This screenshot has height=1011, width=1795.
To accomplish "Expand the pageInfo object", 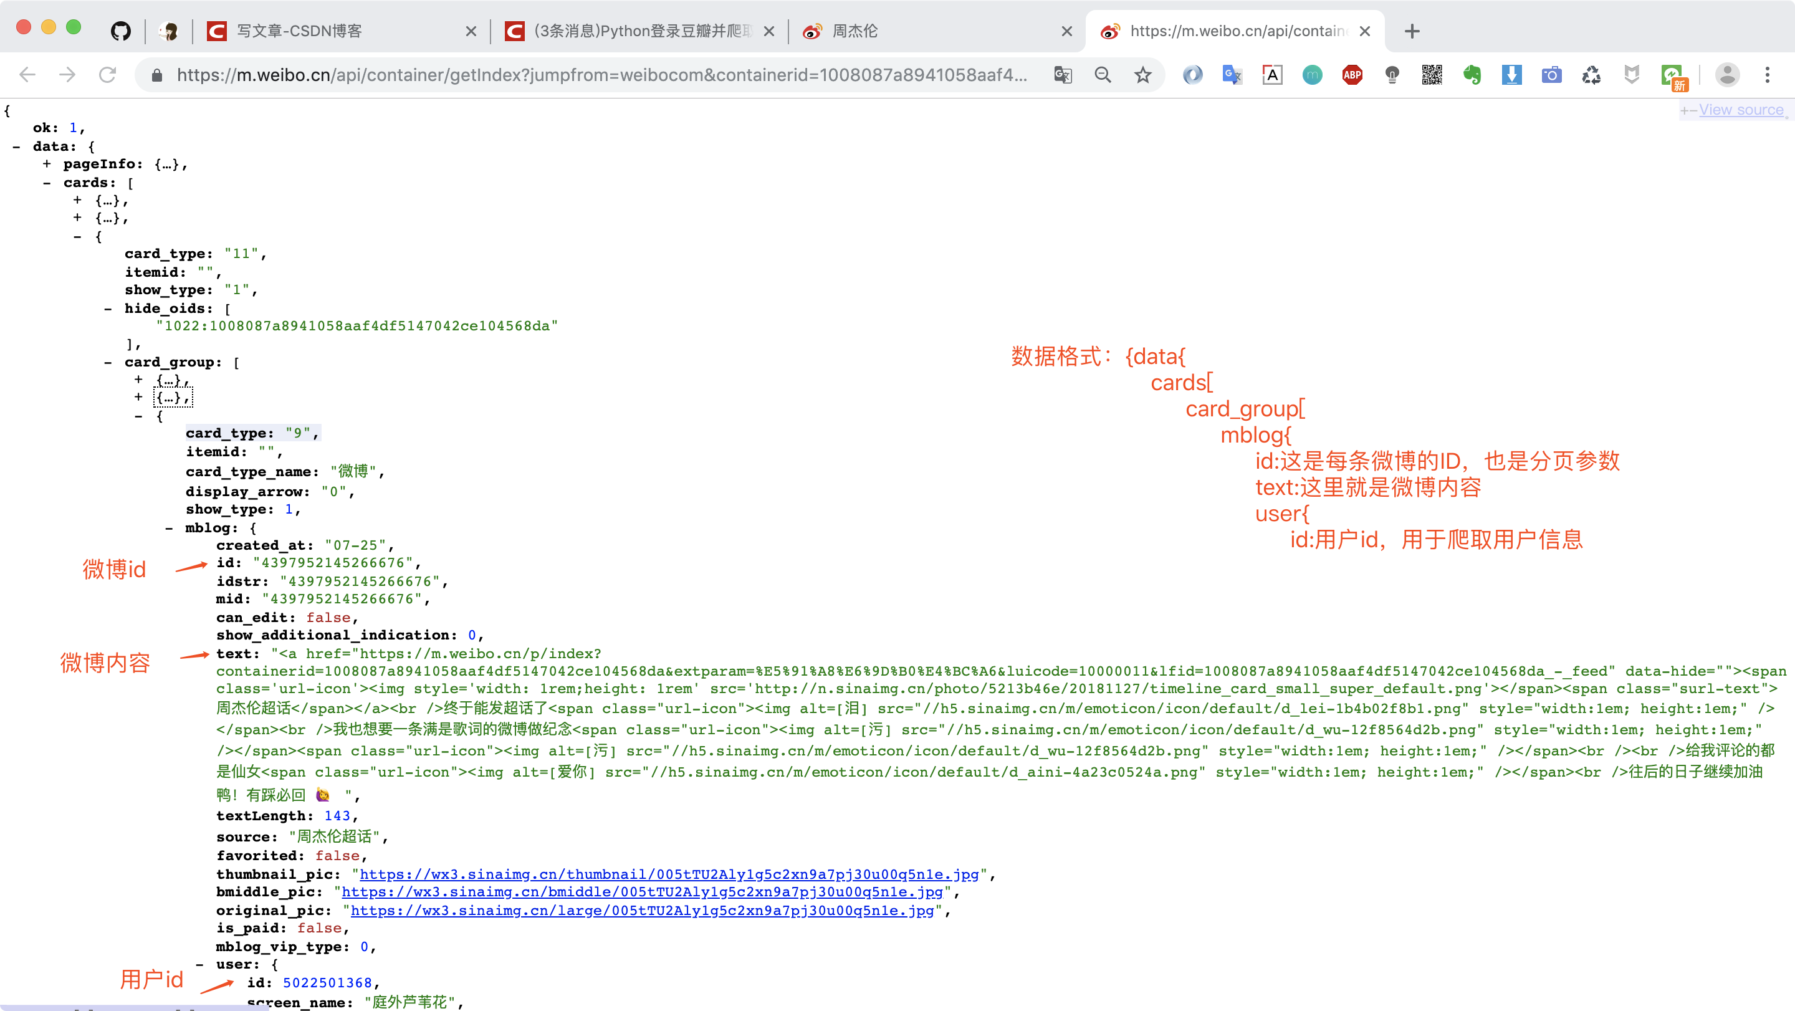I will pos(47,164).
